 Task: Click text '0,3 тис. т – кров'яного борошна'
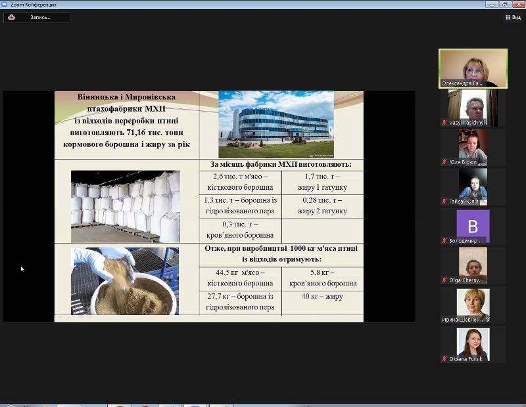(240, 230)
